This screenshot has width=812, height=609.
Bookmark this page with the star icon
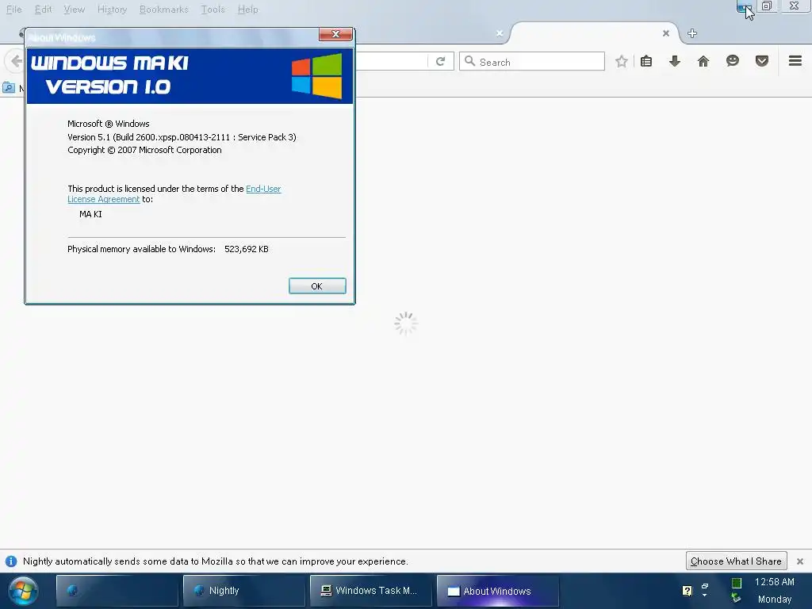click(x=622, y=62)
